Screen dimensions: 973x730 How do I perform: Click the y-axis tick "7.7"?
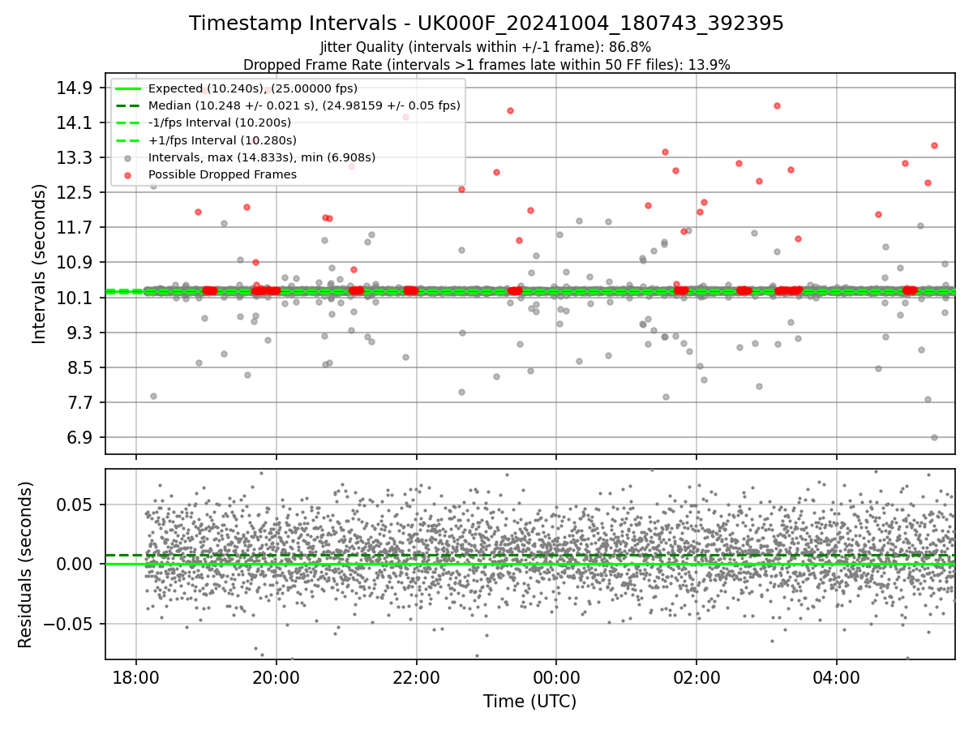click(81, 402)
